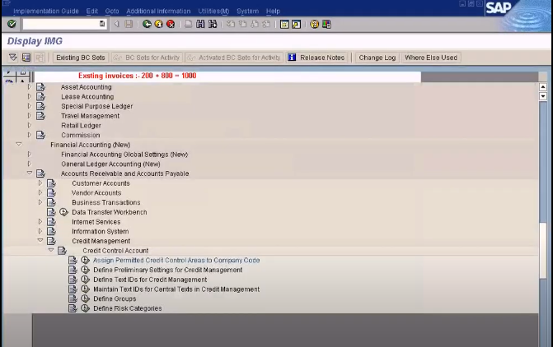Execute Assign Permitted Credit Control Areas activity icon

pyautogui.click(x=85, y=260)
